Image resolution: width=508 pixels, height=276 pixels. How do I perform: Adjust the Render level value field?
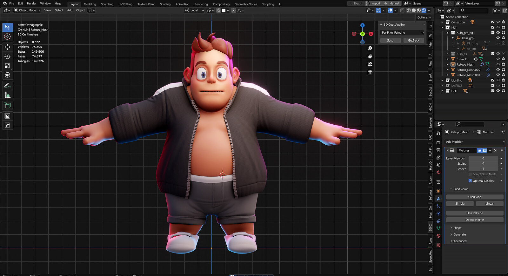483,169
